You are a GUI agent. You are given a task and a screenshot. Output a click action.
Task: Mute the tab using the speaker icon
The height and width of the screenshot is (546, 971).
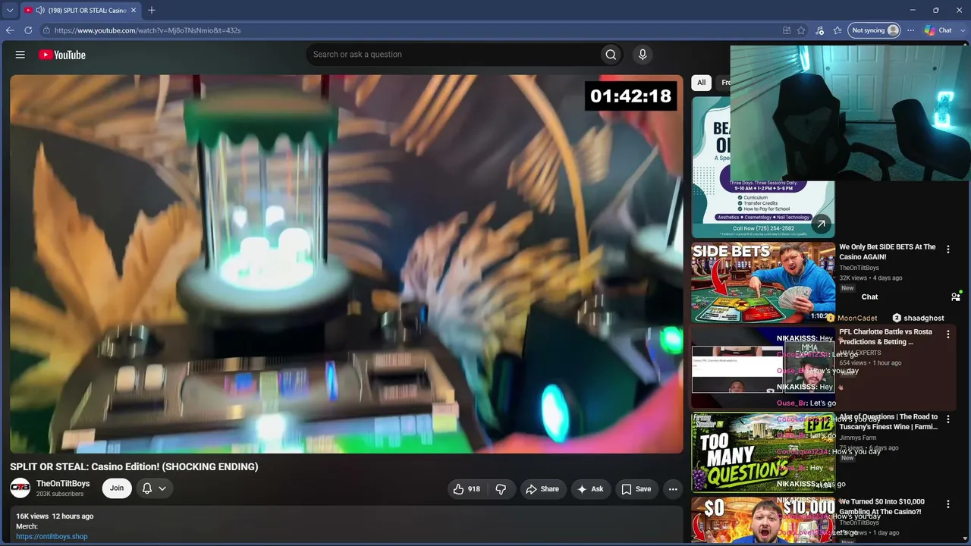[x=39, y=11]
